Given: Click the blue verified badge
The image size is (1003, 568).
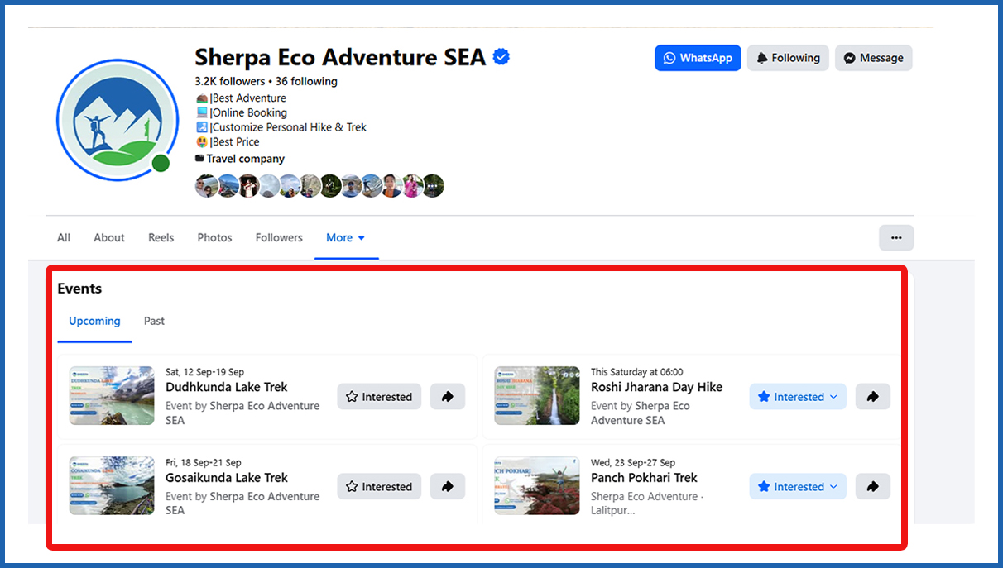Looking at the screenshot, I should [501, 57].
